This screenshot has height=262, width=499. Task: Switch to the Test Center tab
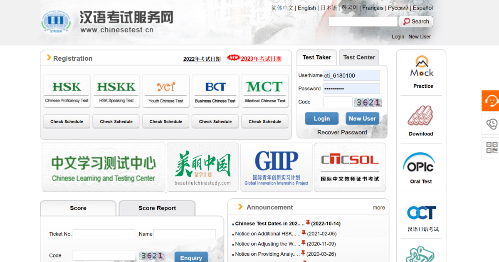point(359,57)
